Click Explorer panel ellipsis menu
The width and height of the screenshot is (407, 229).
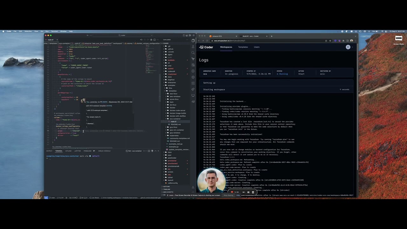click(x=187, y=40)
